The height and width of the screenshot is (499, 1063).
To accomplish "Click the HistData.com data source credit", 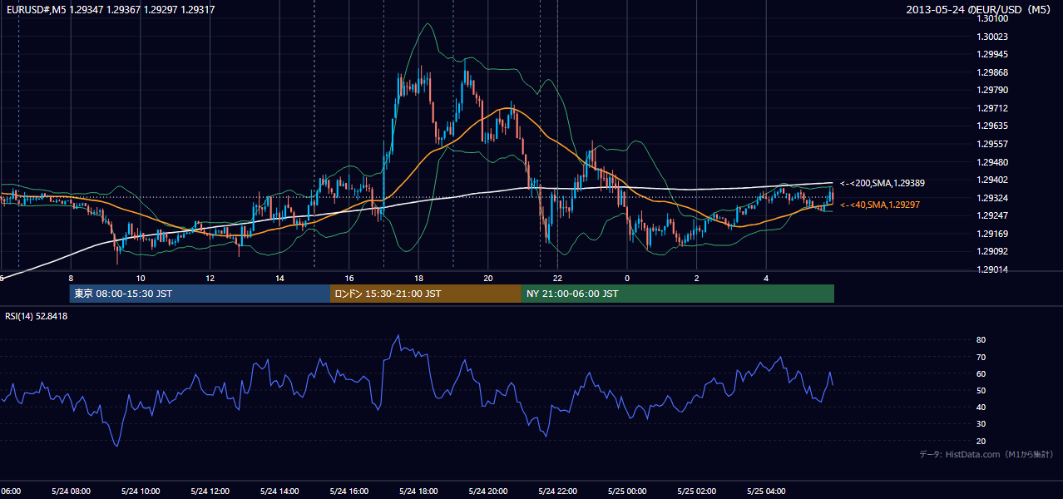I will click(x=986, y=454).
